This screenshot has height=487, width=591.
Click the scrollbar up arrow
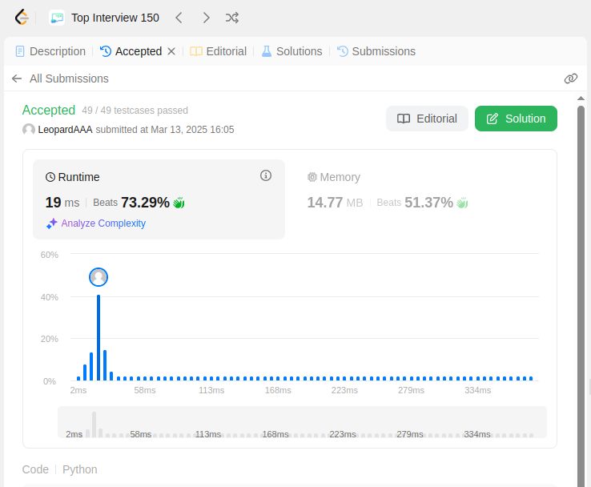point(581,98)
